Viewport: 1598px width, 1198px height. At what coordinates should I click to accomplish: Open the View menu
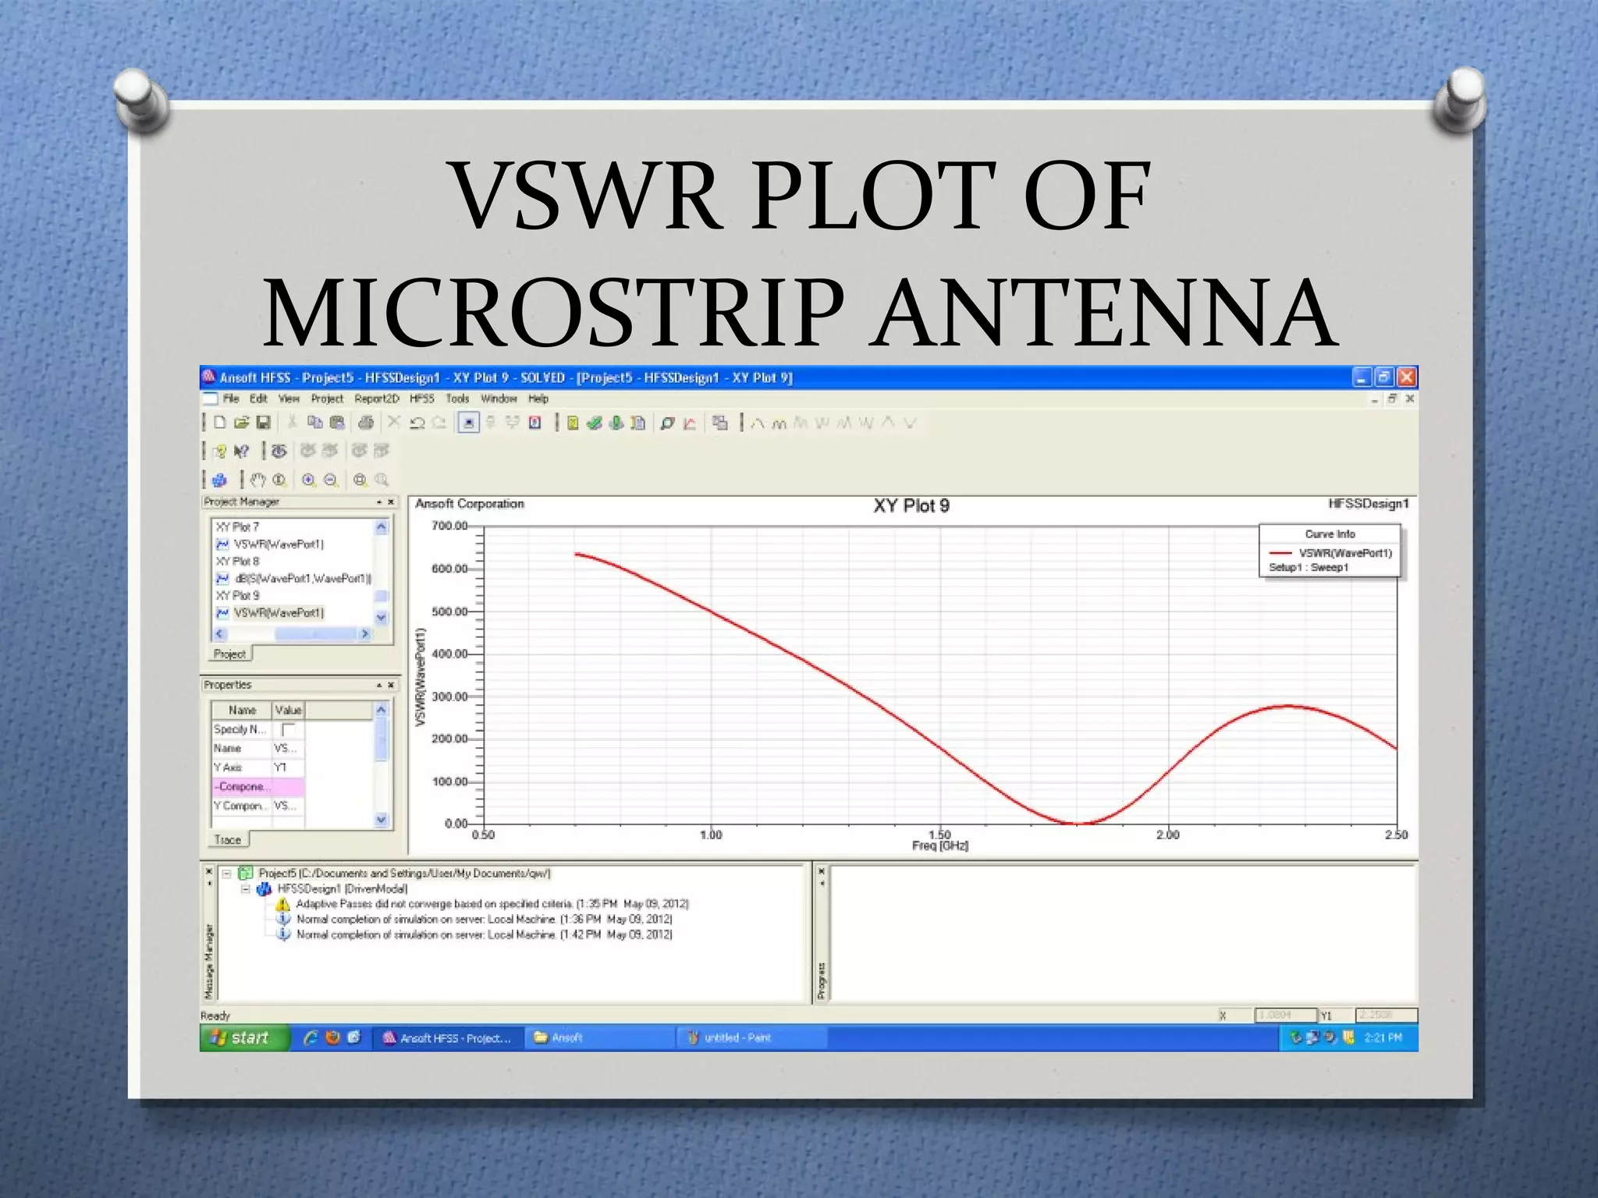289,399
